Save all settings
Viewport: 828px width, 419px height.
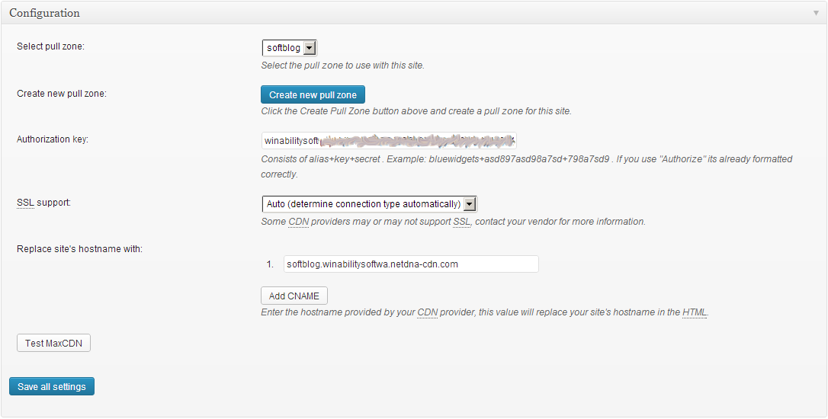pyautogui.click(x=52, y=386)
